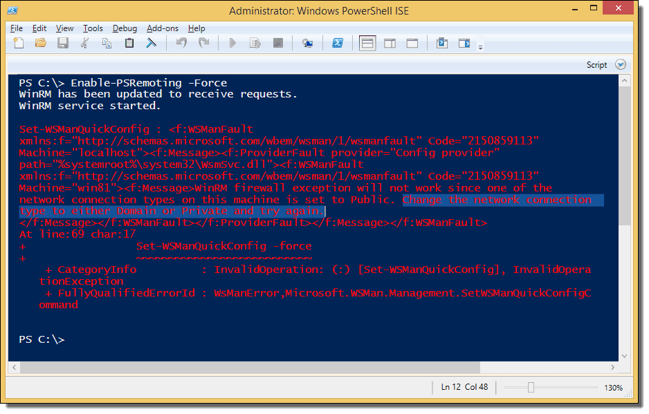Click the 'Set-WSManQuickConfig -force' error line
649x414 pixels.
(224, 246)
